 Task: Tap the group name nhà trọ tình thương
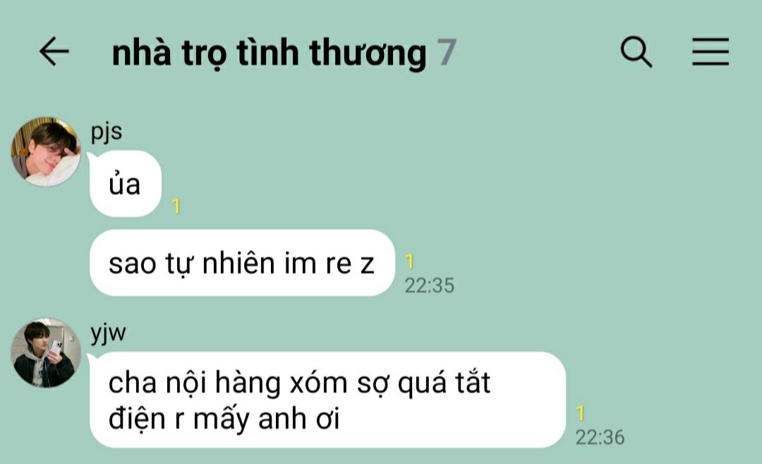269,52
